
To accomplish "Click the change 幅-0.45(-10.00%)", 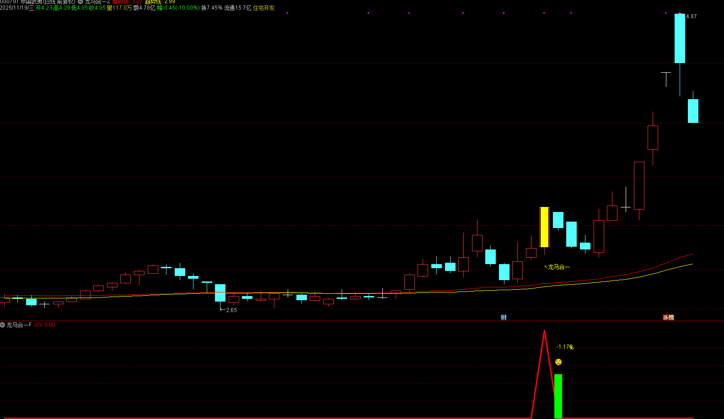I will coord(178,8).
